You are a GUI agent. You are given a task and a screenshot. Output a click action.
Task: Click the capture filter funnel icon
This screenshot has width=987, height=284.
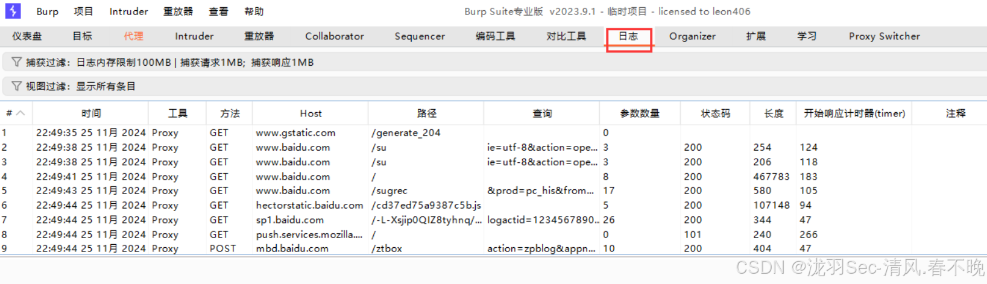[16, 62]
